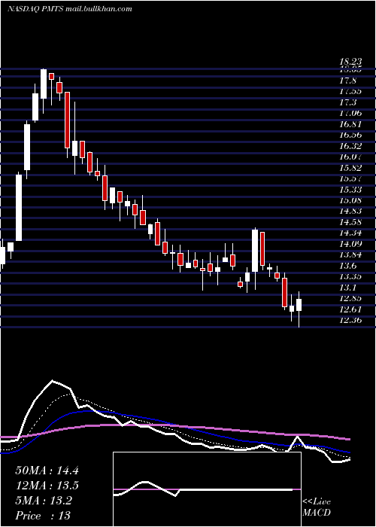Click the 15.82 price level label
376x527 pixels.
tap(350, 168)
